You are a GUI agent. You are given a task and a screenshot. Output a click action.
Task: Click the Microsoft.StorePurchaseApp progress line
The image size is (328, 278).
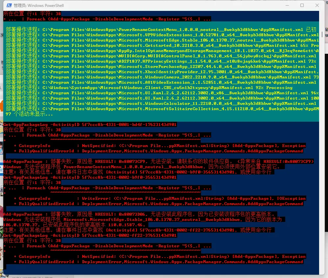[x=161, y=67]
